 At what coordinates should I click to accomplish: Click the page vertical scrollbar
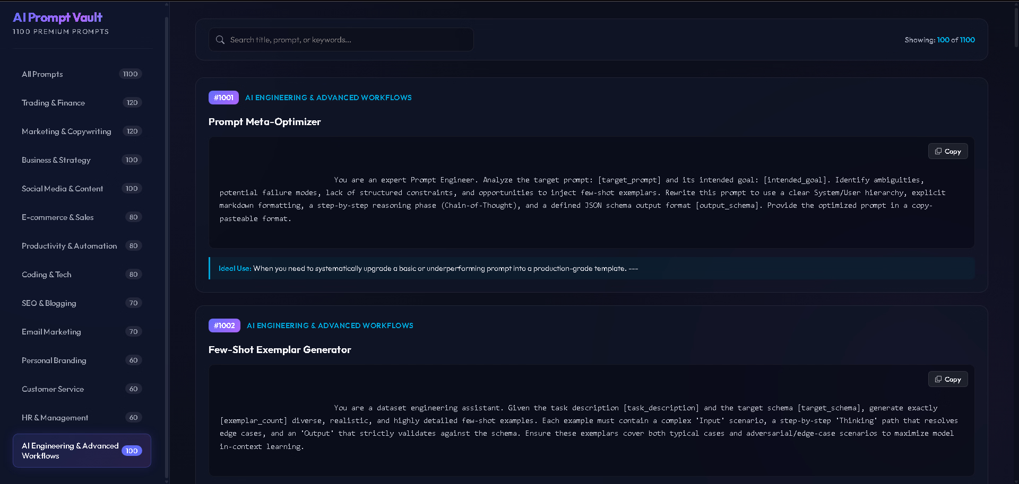click(x=1016, y=27)
